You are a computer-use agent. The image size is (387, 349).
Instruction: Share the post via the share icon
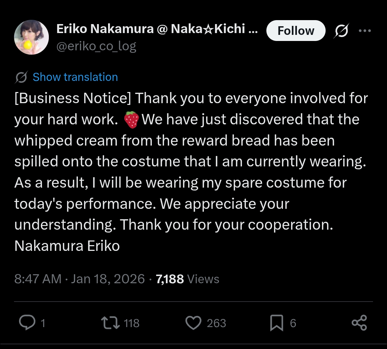click(x=359, y=323)
